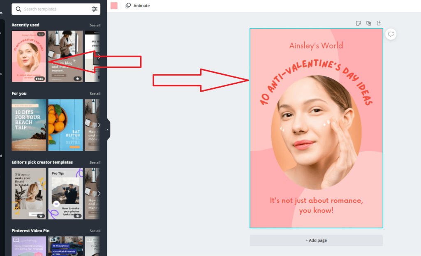Screen dimensions: 421x256
Task: Select the Ainsley's World text on the canvas
Action: [316, 46]
